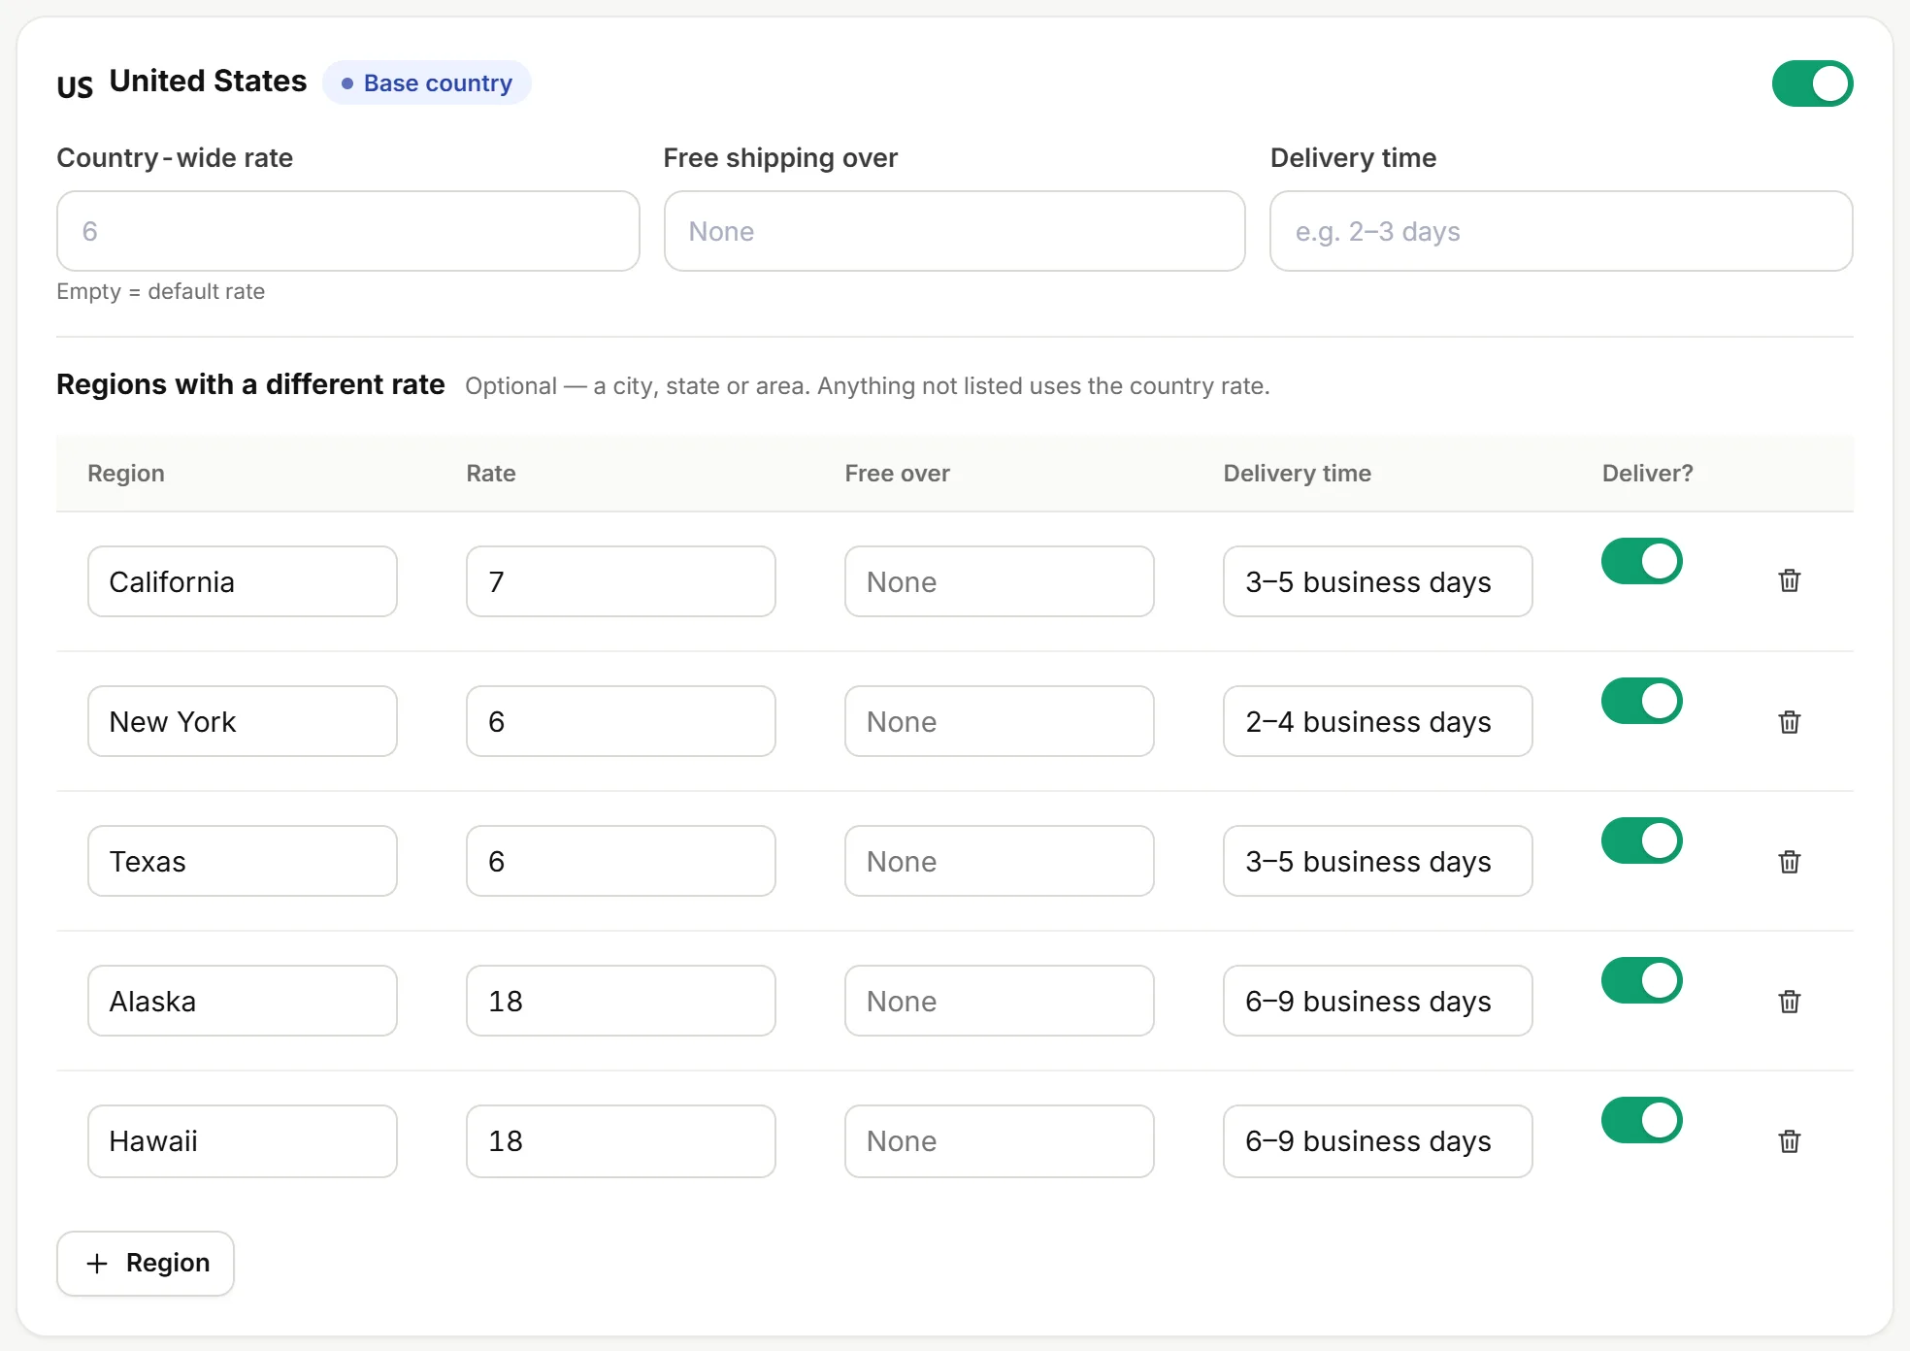The height and width of the screenshot is (1351, 1910).
Task: Click New York's Free over field
Action: [1000, 721]
